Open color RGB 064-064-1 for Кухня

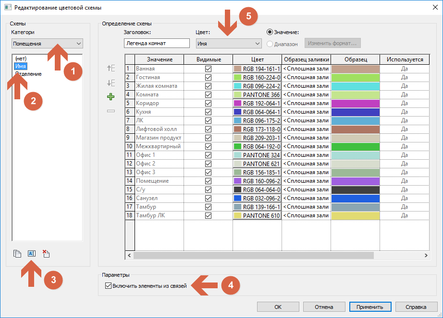coord(257,112)
